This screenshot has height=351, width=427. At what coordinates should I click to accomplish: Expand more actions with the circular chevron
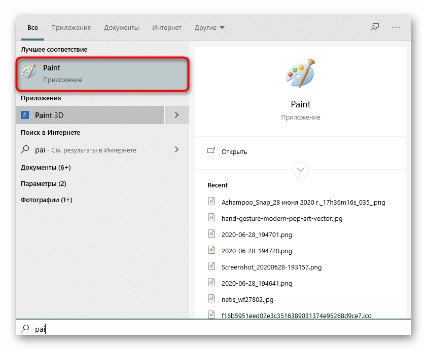[x=301, y=169]
